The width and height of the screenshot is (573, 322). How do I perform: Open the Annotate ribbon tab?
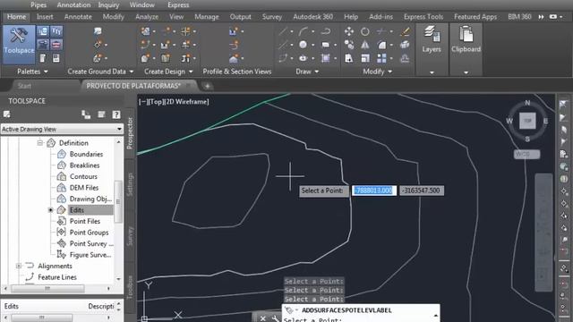point(78,17)
